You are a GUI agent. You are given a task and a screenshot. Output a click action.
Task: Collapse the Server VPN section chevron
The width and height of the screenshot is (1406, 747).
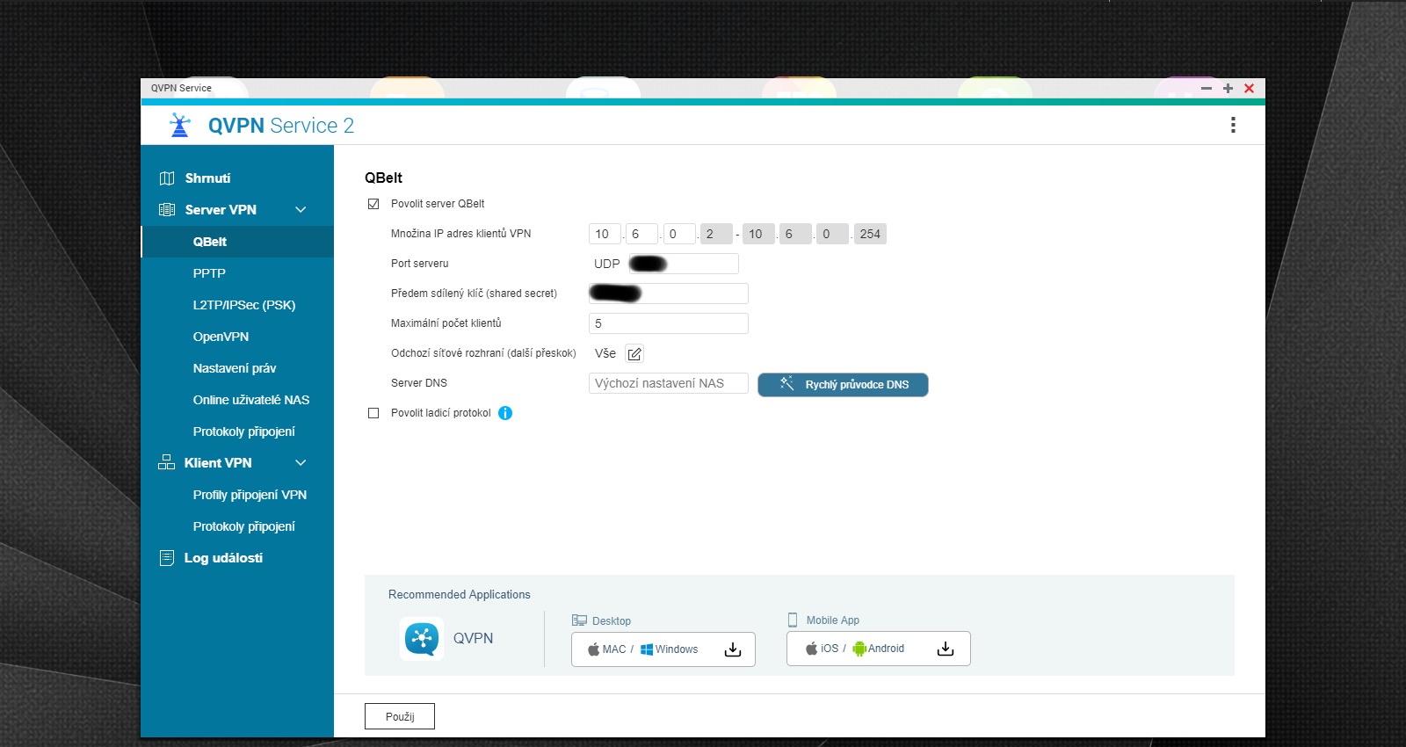coord(301,210)
